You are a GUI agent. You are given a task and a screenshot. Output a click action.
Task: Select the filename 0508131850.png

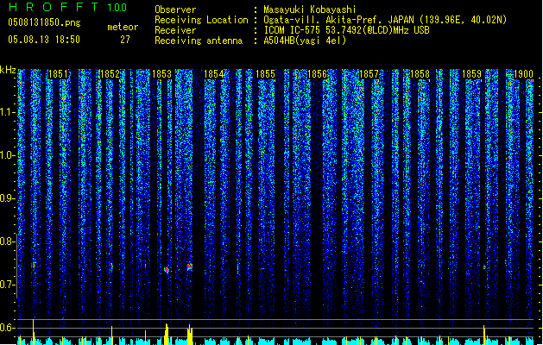(44, 22)
